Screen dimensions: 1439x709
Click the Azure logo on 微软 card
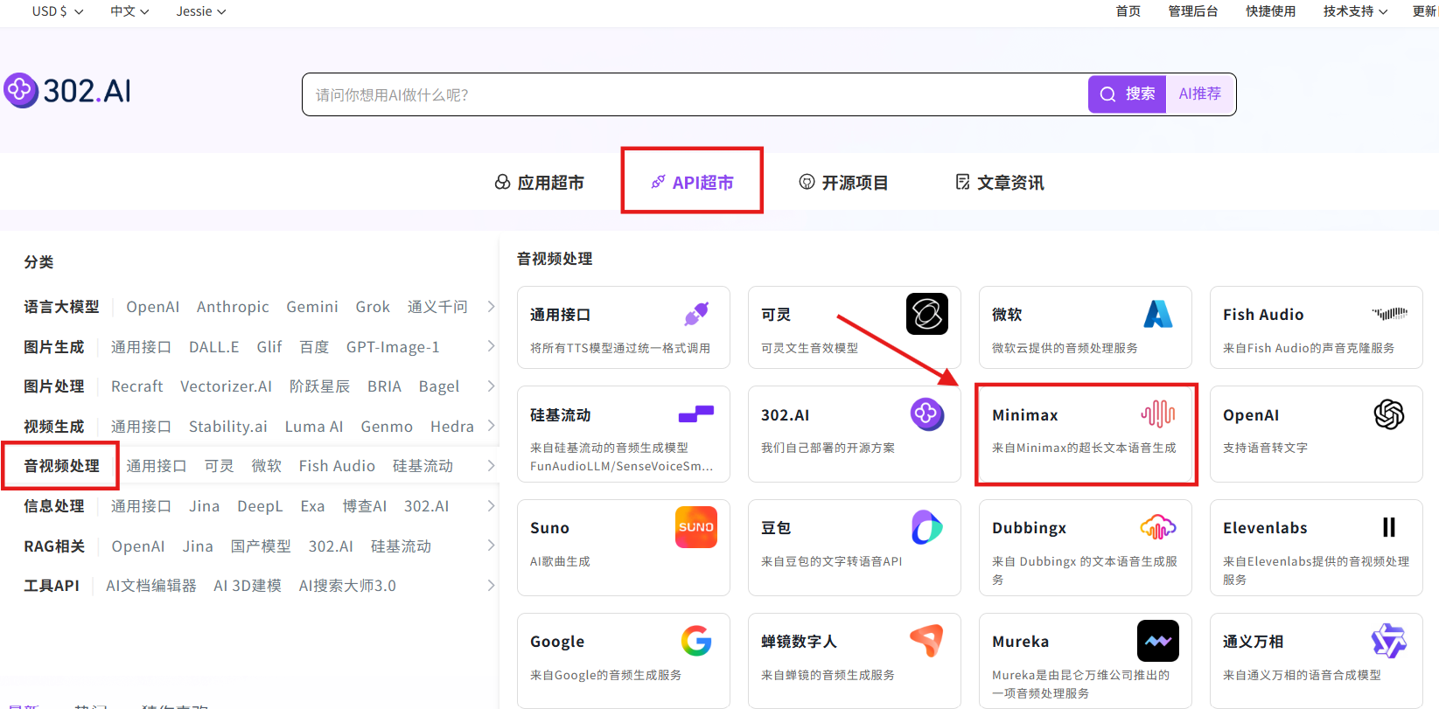pyautogui.click(x=1158, y=314)
